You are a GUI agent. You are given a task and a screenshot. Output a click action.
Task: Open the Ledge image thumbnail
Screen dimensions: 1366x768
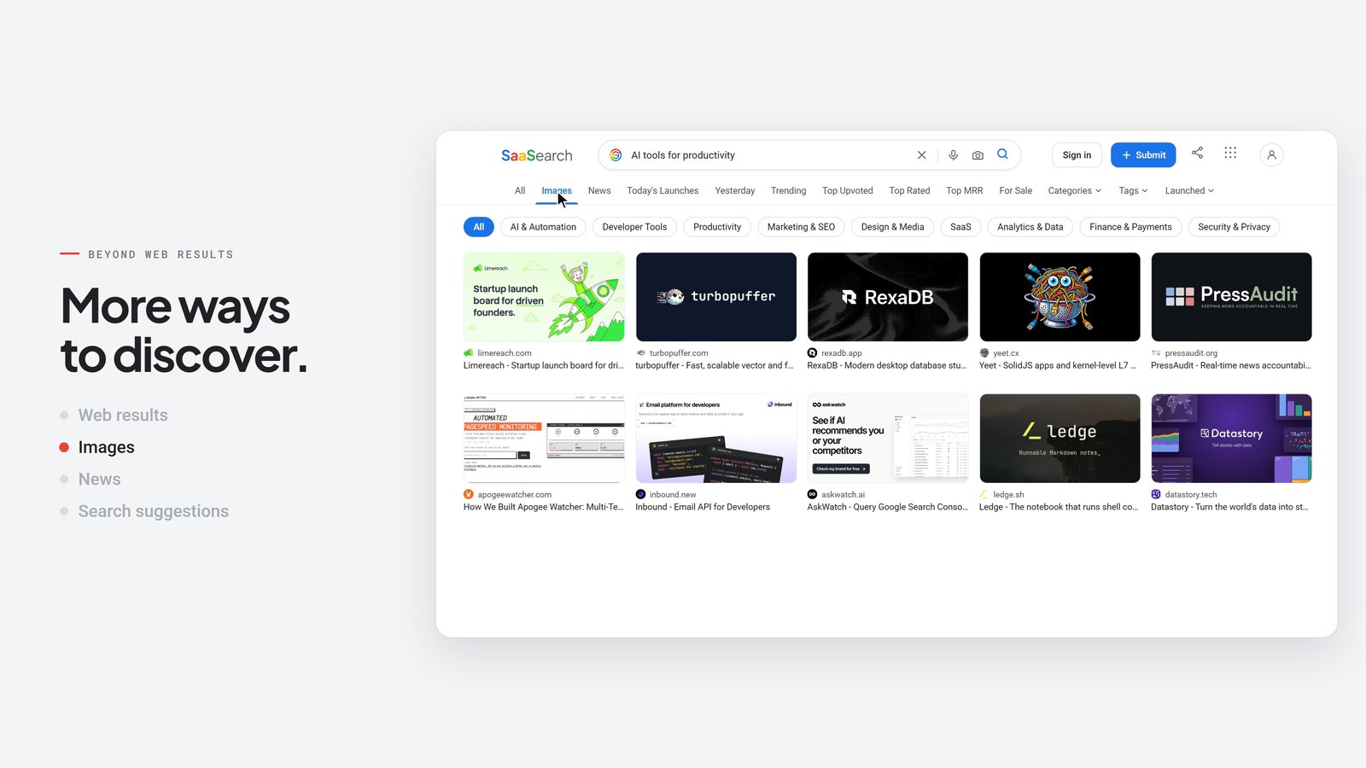tap(1060, 439)
